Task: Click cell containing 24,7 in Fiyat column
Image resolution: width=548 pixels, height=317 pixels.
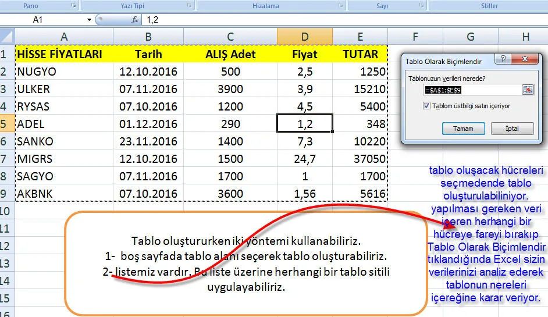Action: 305,159
